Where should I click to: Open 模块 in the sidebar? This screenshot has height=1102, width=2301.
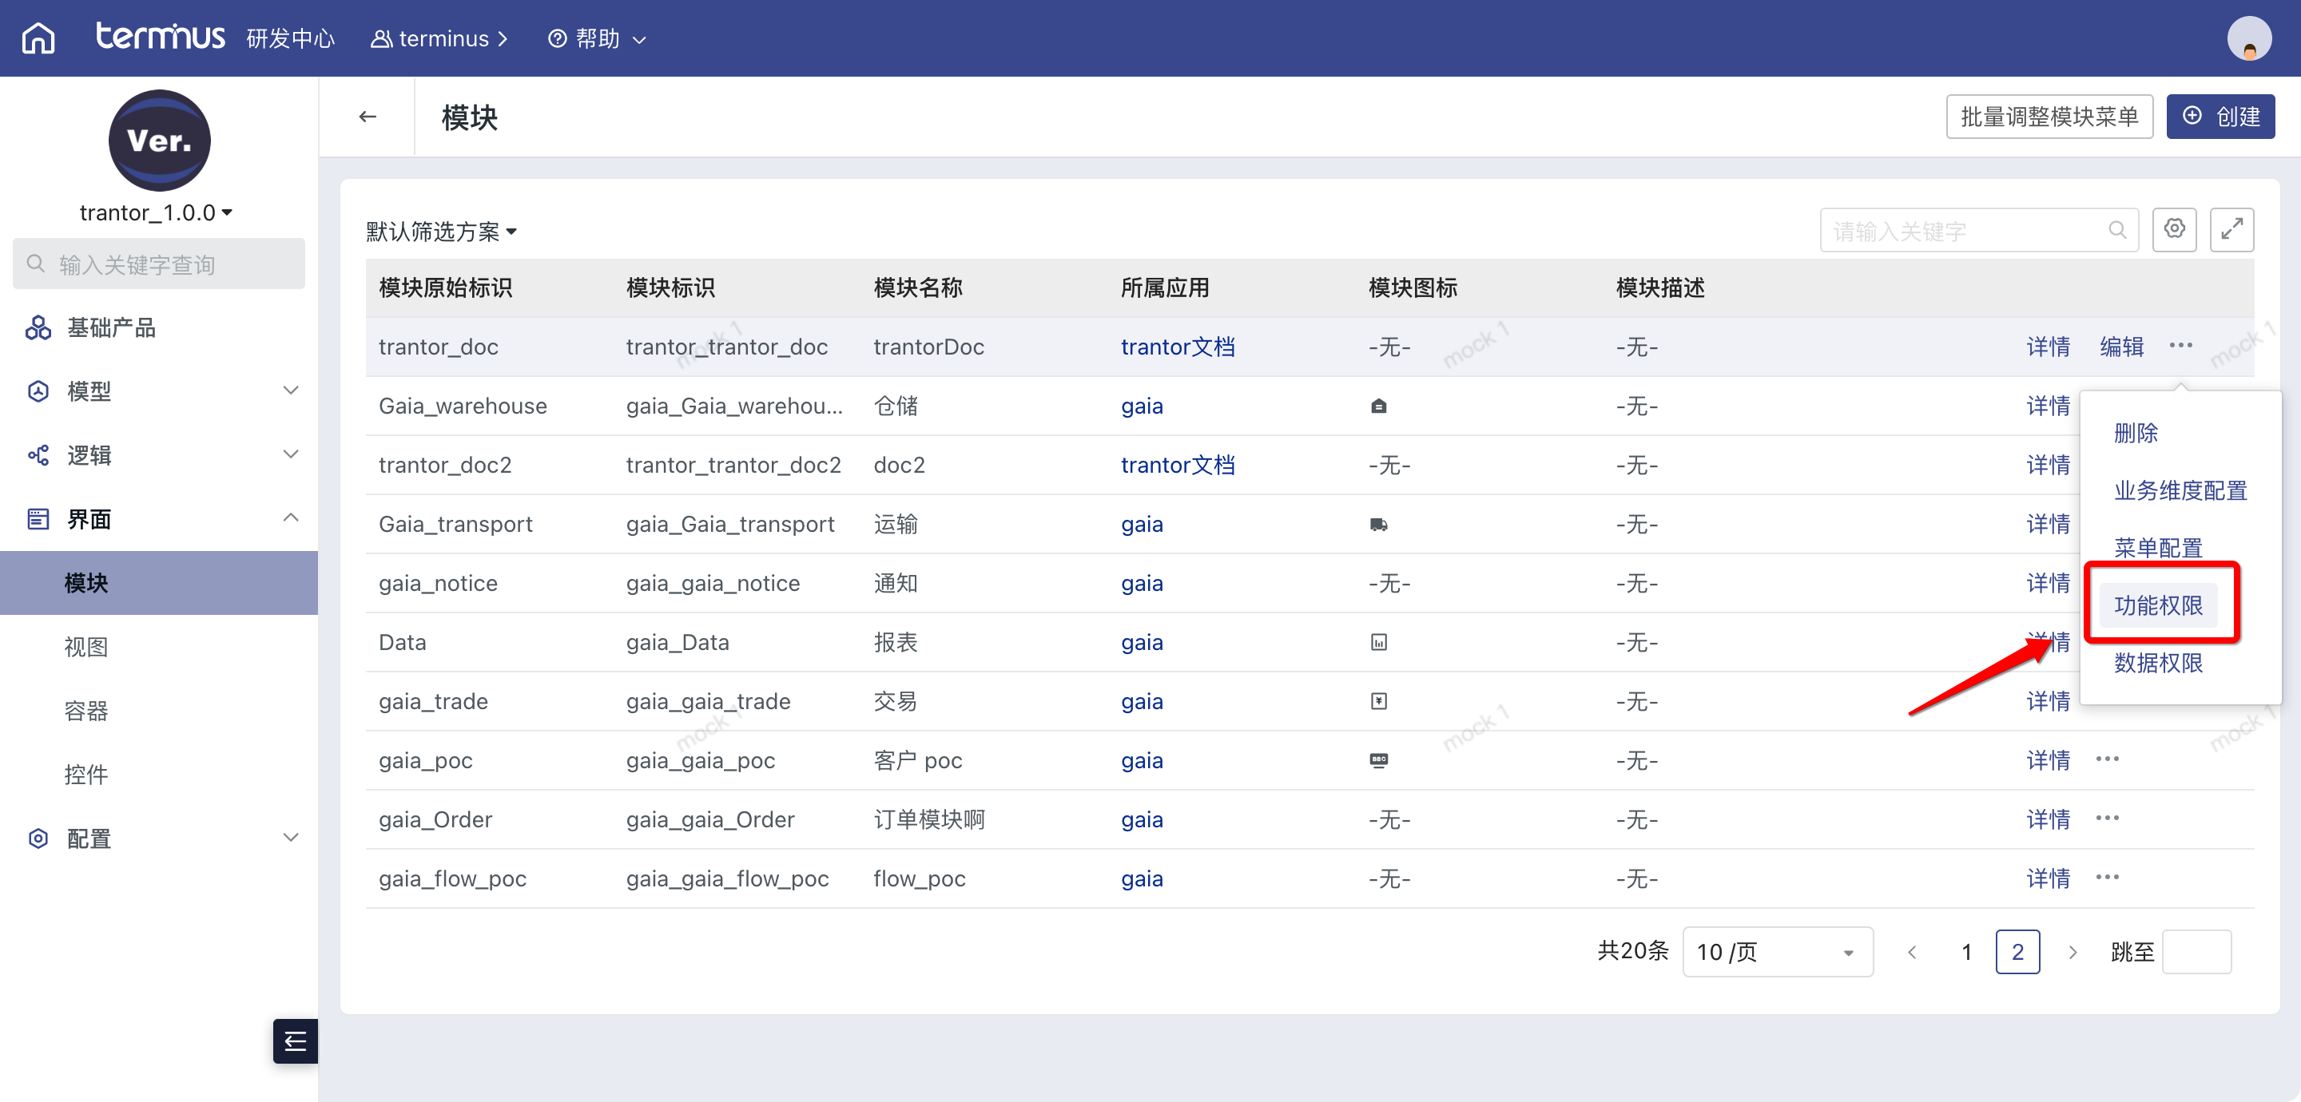tap(159, 582)
